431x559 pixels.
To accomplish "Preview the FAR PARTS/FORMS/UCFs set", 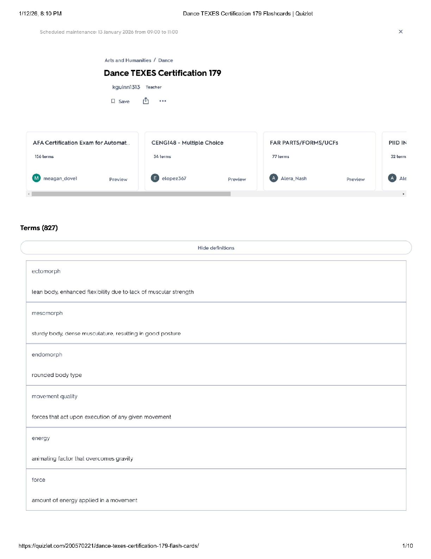I will click(x=355, y=179).
